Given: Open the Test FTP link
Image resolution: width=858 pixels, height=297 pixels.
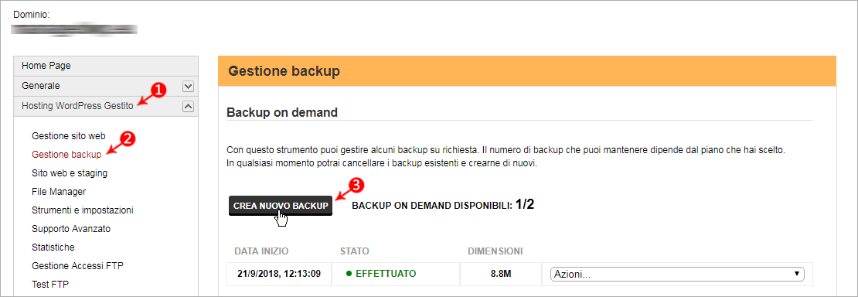Looking at the screenshot, I should (x=50, y=285).
